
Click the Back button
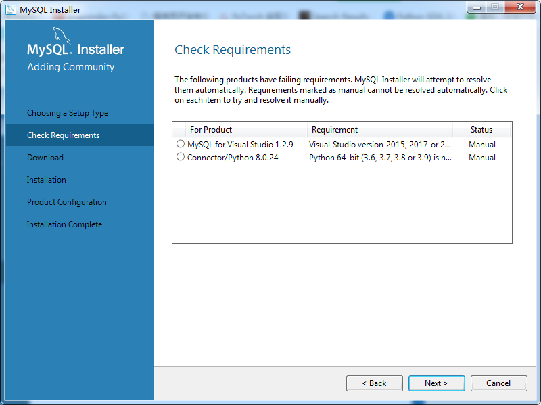pyautogui.click(x=375, y=383)
